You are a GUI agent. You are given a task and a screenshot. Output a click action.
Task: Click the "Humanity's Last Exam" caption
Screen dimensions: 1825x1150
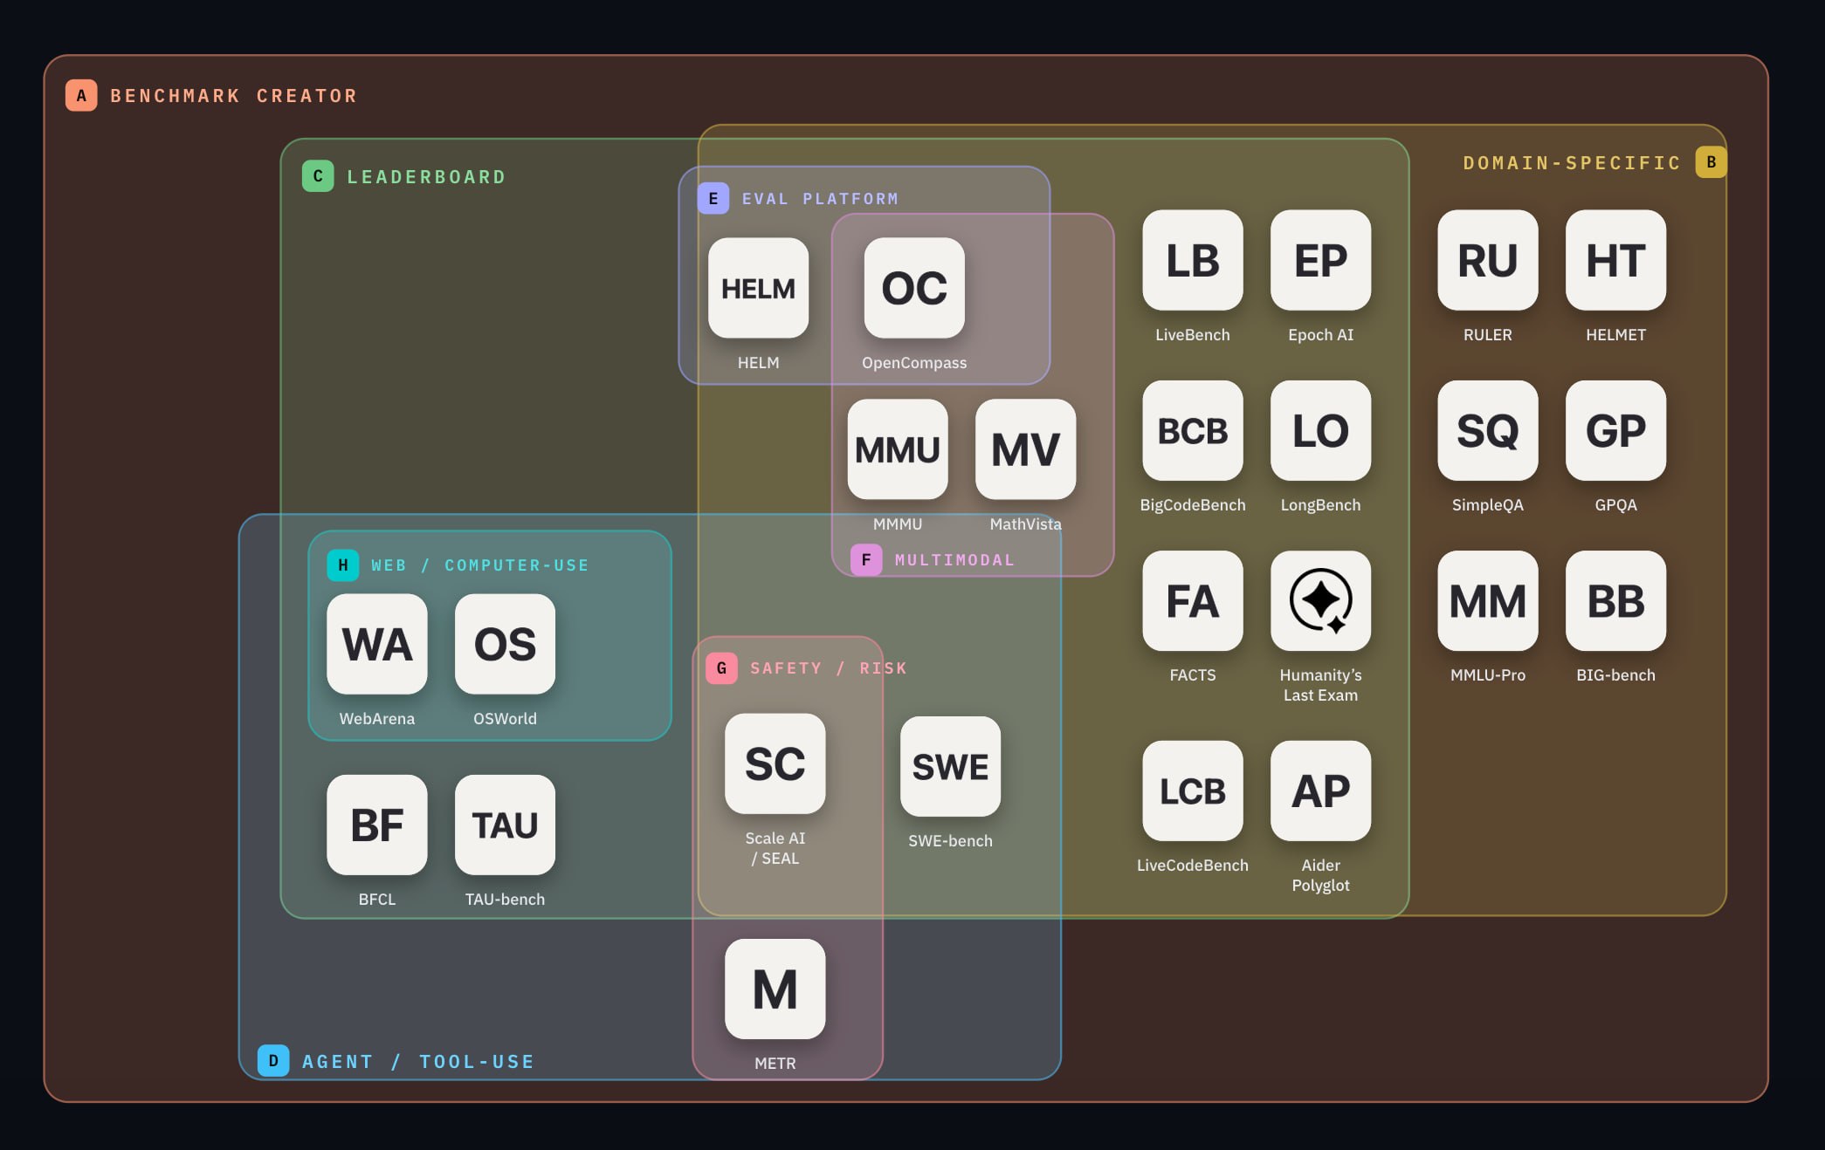tap(1320, 685)
